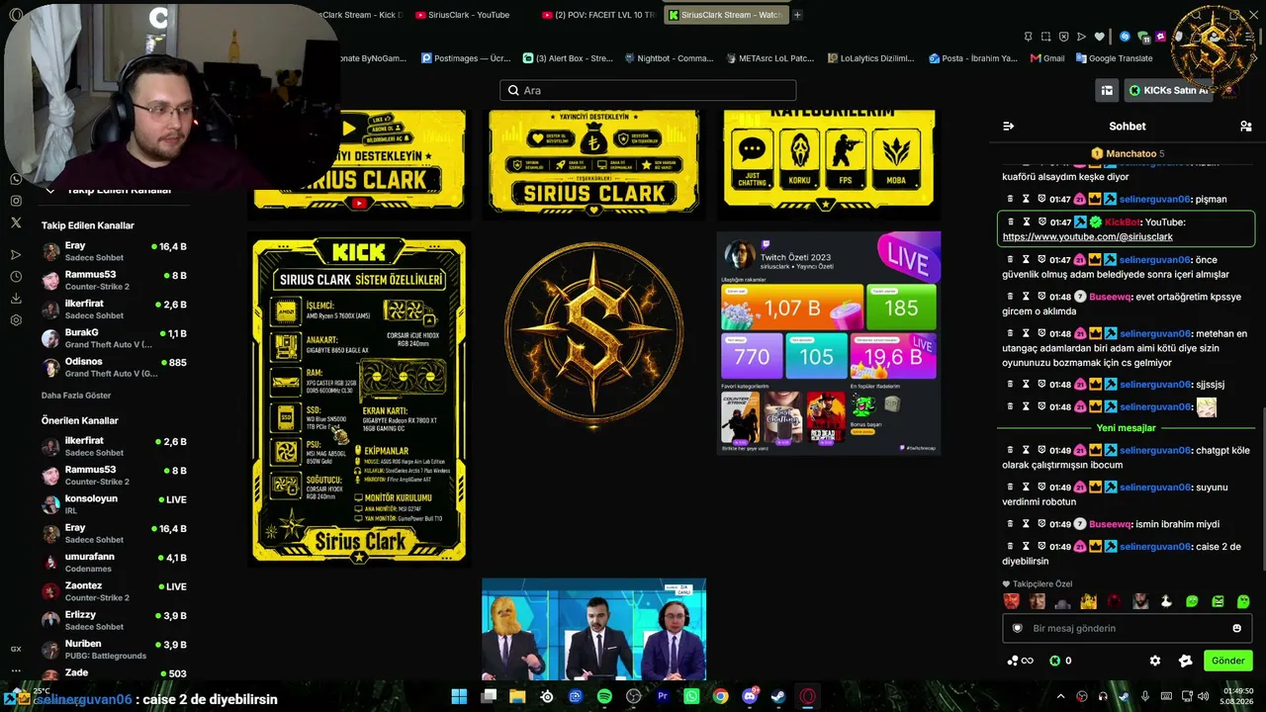Open the Postimages bookmark
Screen dimensions: 1266x712
(466, 58)
